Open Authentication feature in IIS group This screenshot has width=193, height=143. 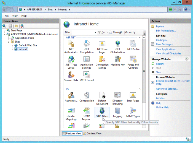(x=71, y=97)
